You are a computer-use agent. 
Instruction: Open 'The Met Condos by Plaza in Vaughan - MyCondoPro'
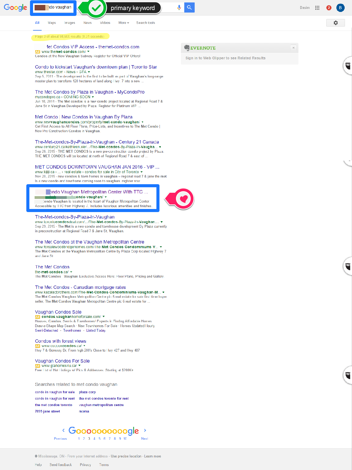tap(90, 92)
